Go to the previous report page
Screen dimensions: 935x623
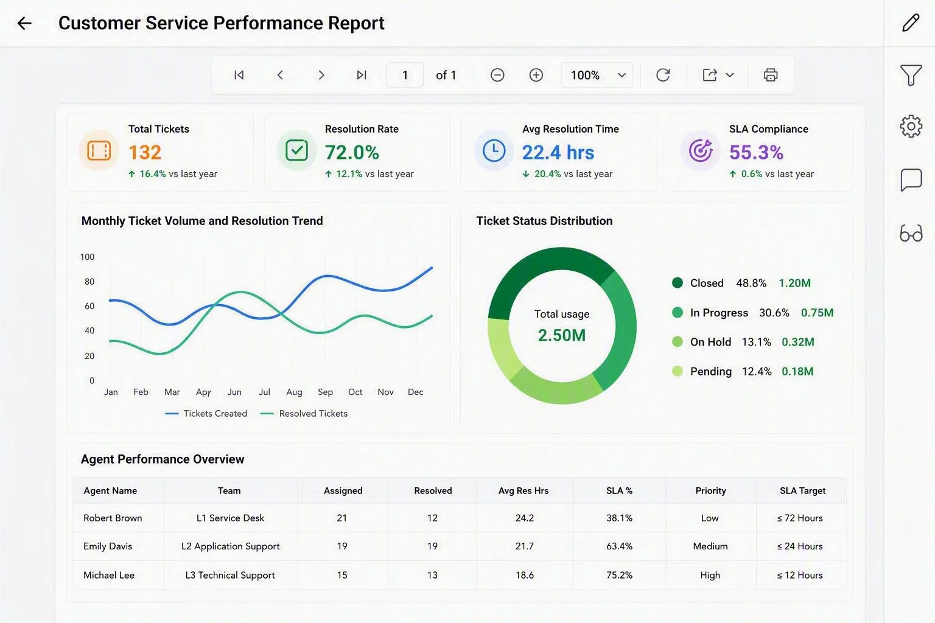pyautogui.click(x=280, y=75)
